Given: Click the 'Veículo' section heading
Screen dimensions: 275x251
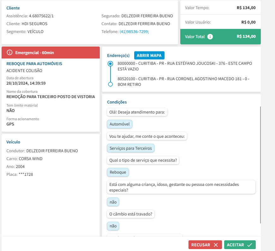Looking at the screenshot, I should (13, 142).
